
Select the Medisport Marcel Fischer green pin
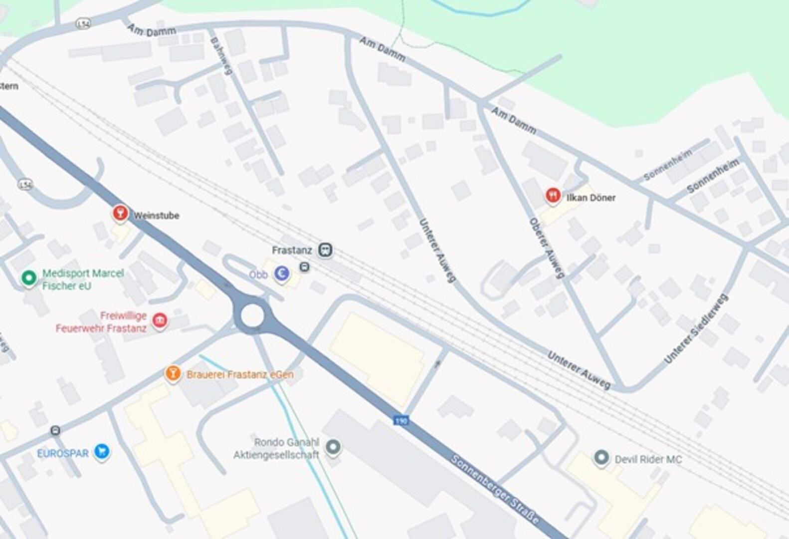(x=29, y=278)
